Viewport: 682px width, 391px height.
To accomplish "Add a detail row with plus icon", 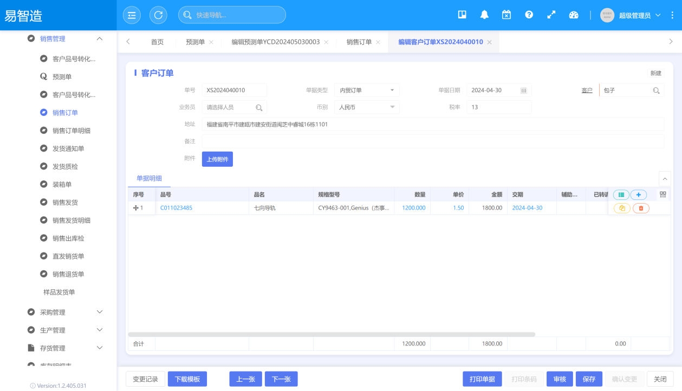I will coord(638,195).
